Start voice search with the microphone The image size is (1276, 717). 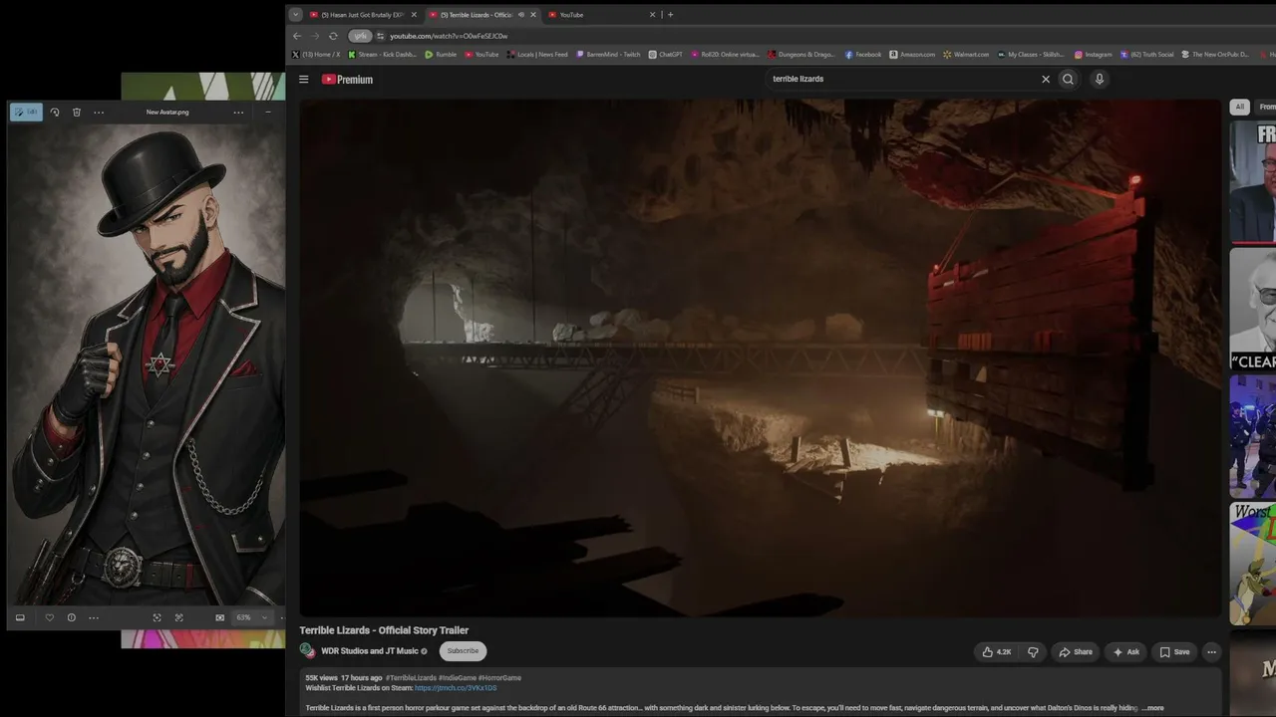coord(1100,79)
